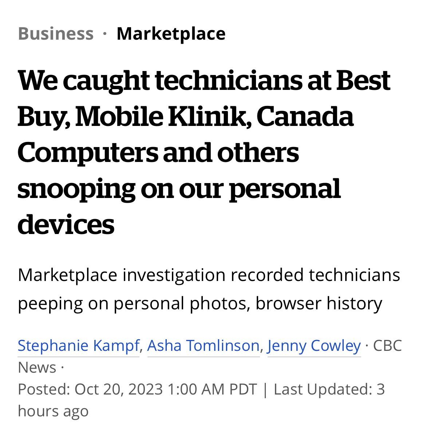Click "browser history" in the subheading

coord(319,303)
